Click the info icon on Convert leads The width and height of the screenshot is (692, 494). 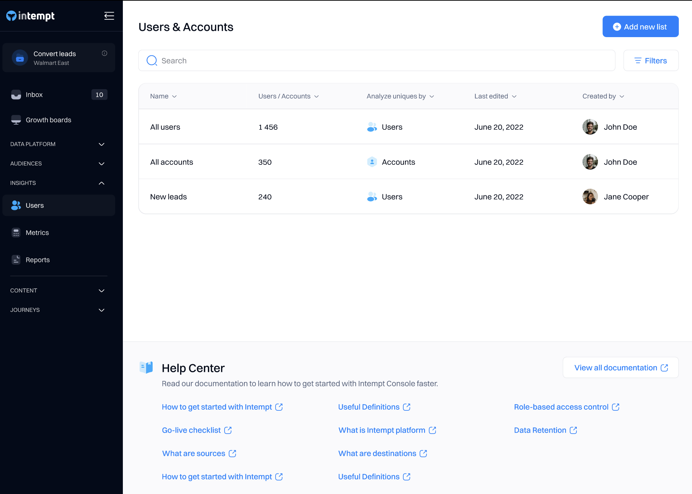[104, 53]
